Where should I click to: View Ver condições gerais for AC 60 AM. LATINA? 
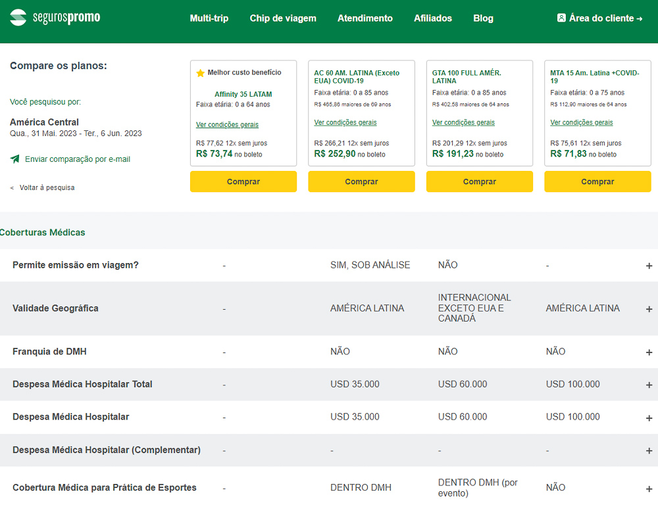345,122
